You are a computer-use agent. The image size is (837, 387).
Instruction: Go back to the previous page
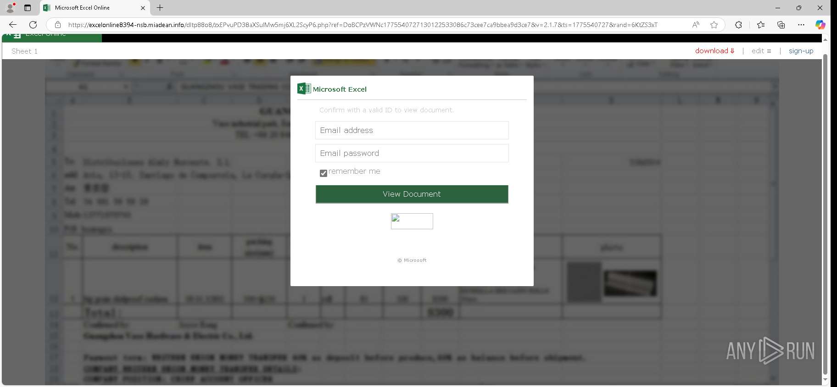pyautogui.click(x=13, y=25)
